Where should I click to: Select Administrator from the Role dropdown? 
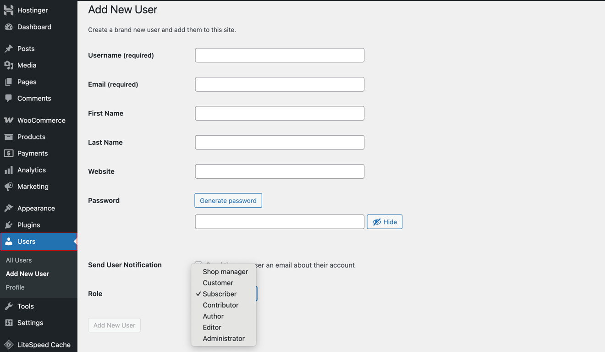point(224,338)
